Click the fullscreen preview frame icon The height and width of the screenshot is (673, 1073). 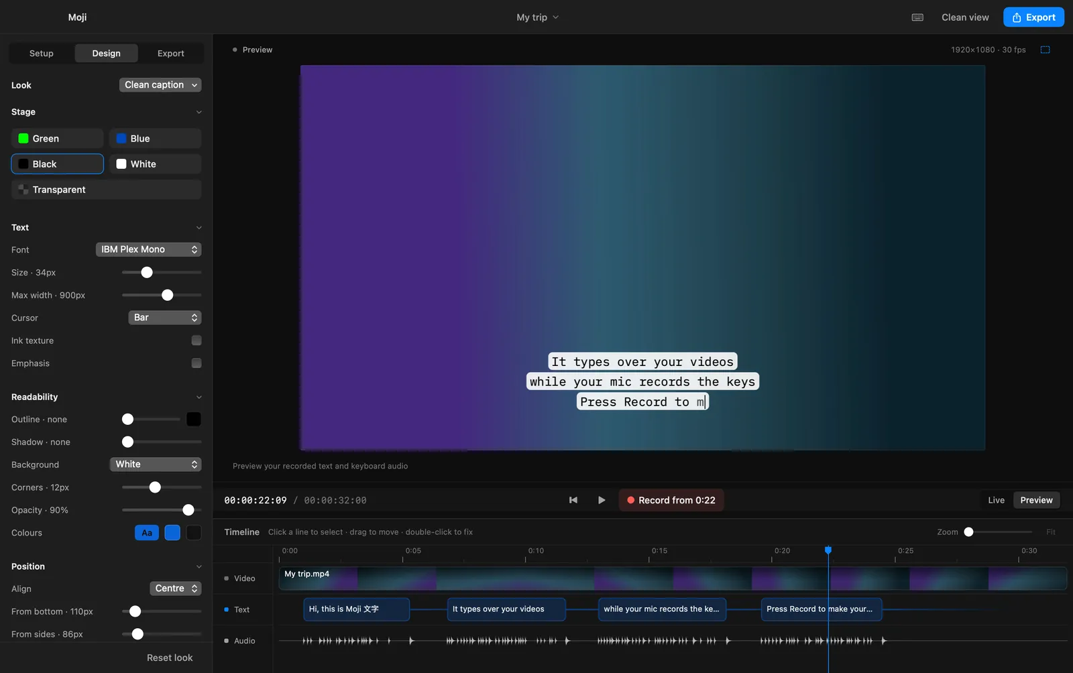click(x=1045, y=50)
